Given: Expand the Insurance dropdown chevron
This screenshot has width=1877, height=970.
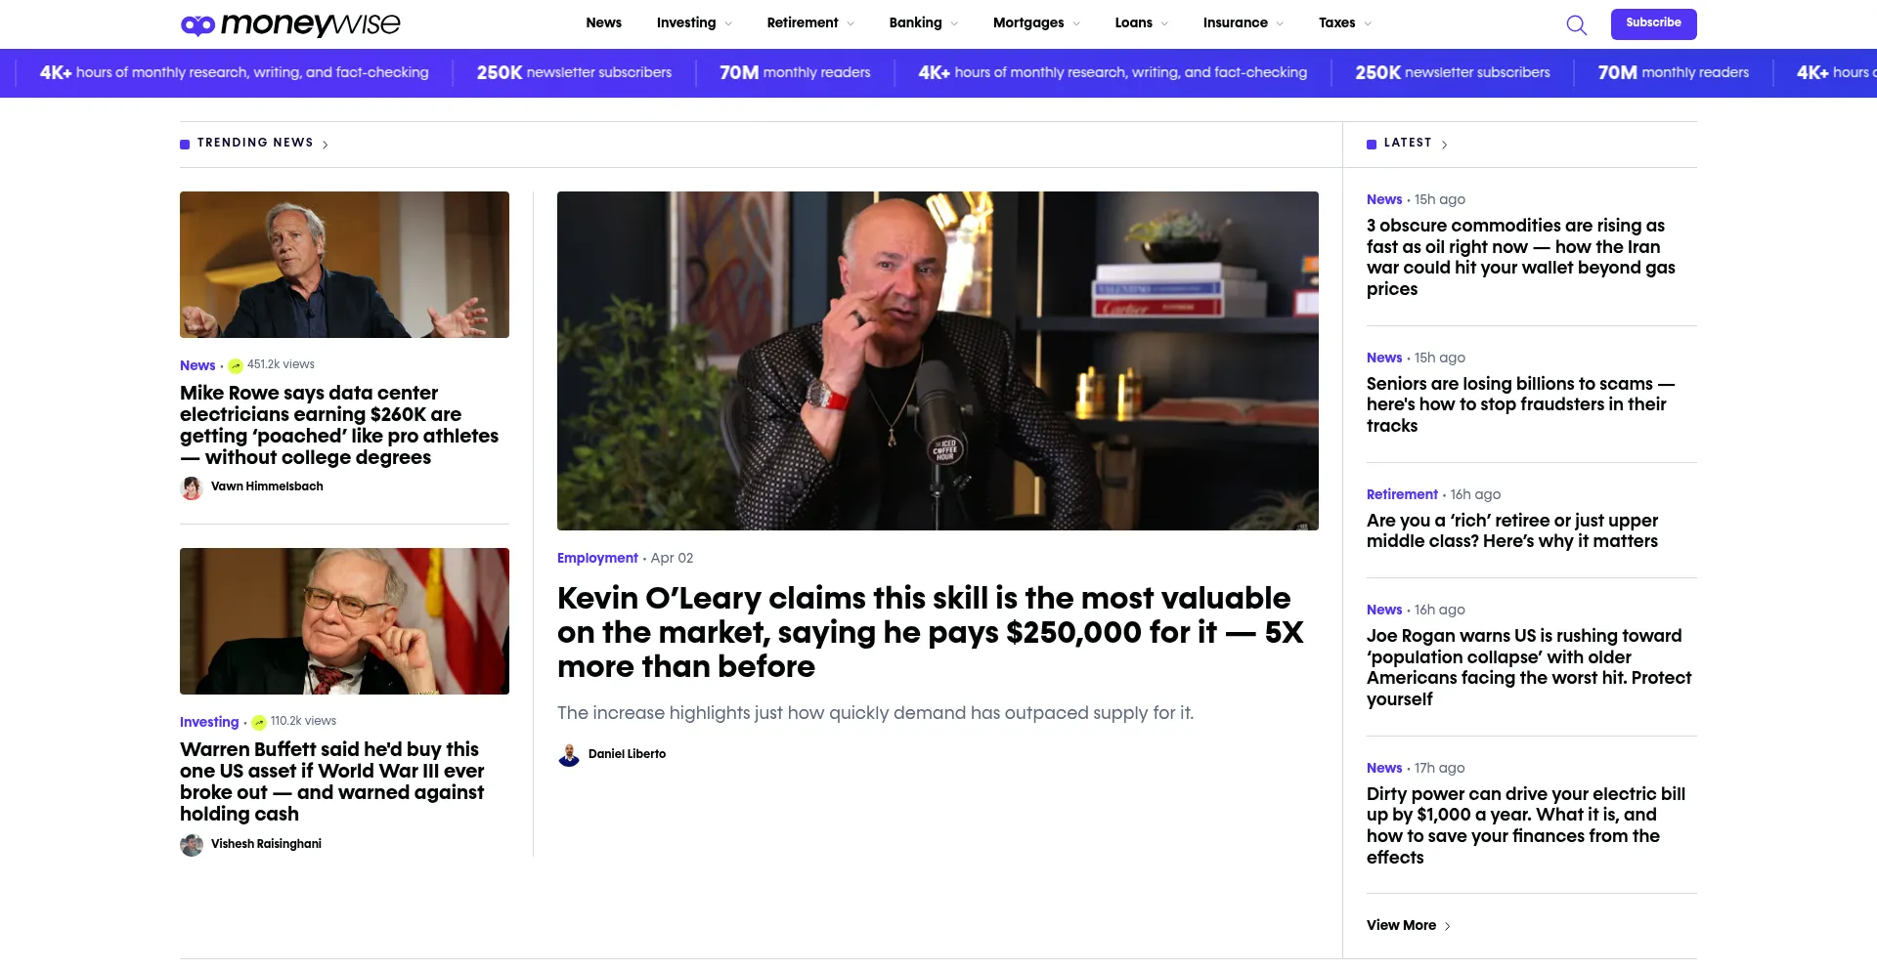Looking at the screenshot, I should click(x=1280, y=24).
